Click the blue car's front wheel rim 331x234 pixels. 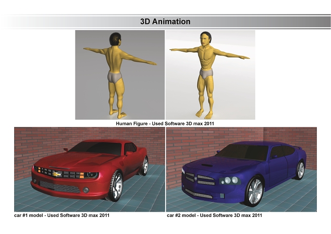(255, 191)
